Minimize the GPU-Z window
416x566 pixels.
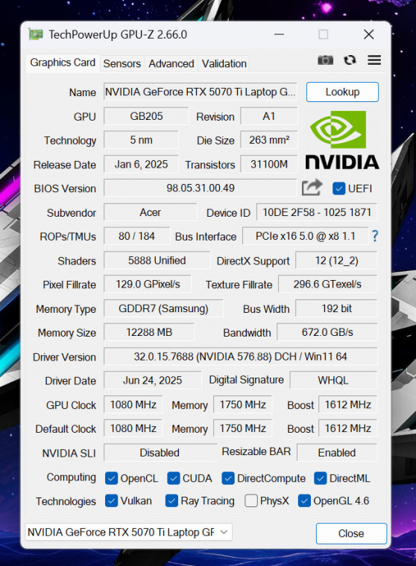tap(279, 35)
